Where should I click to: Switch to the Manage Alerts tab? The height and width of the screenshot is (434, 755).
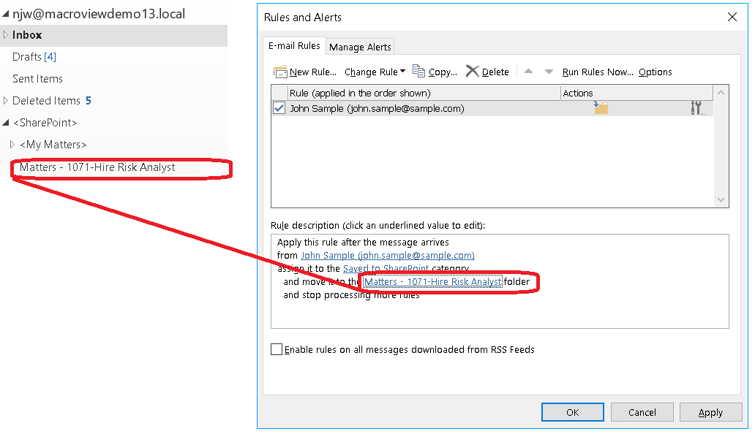click(360, 47)
